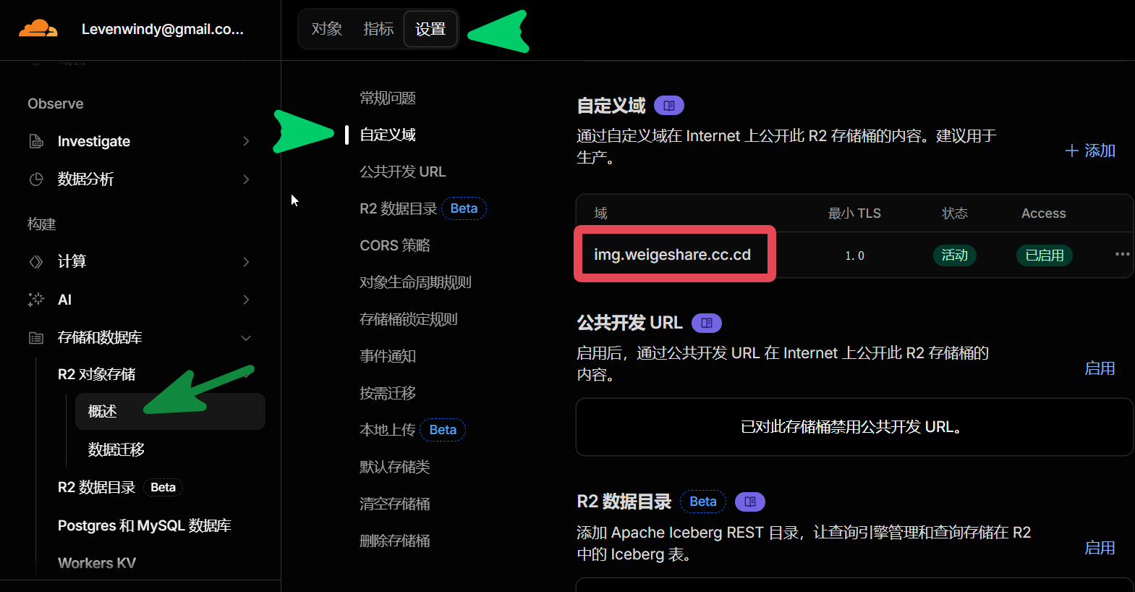Screen dimensions: 1135x592
Task: Open the docs icon beside R2 数据目录 heading
Action: coord(750,502)
